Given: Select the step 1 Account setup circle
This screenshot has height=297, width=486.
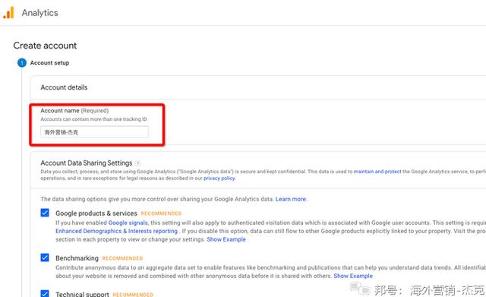Looking at the screenshot, I should point(22,63).
